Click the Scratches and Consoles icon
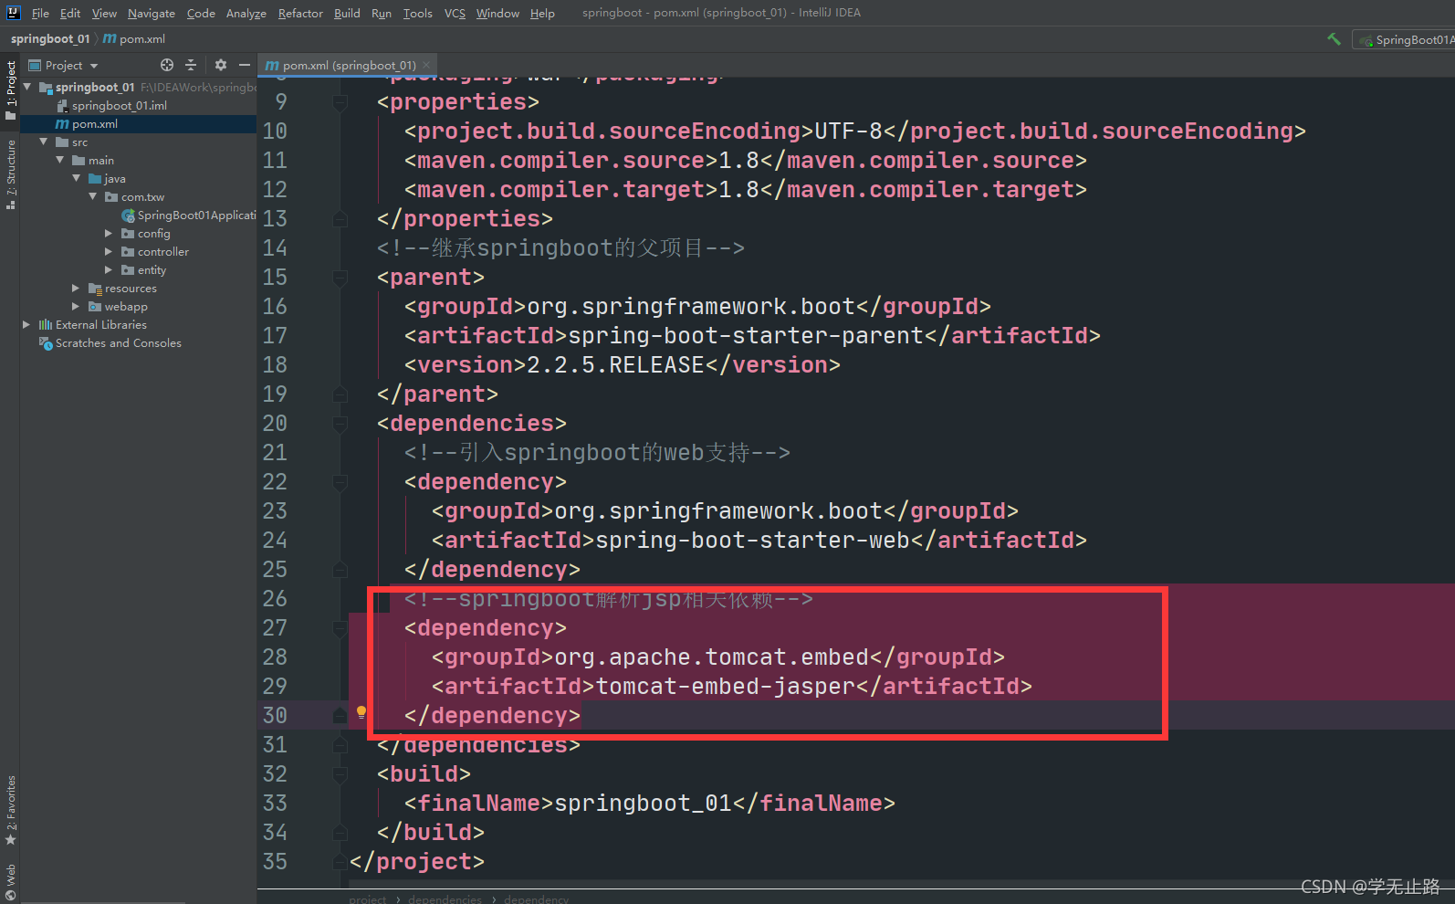Image resolution: width=1455 pixels, height=904 pixels. [x=46, y=343]
